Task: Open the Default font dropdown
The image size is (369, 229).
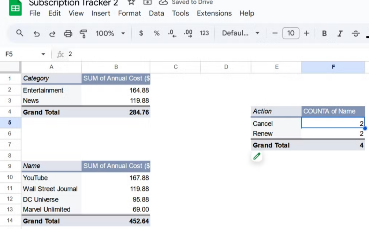Action: point(241,33)
